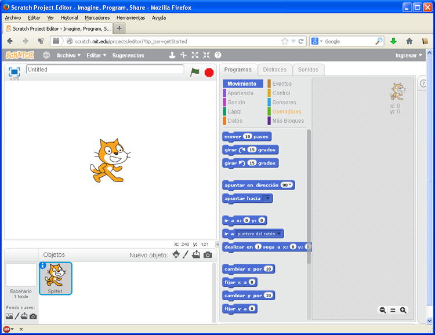The height and width of the screenshot is (335, 435).
Task: Open Firefox Herramientas menu
Action: click(x=130, y=18)
